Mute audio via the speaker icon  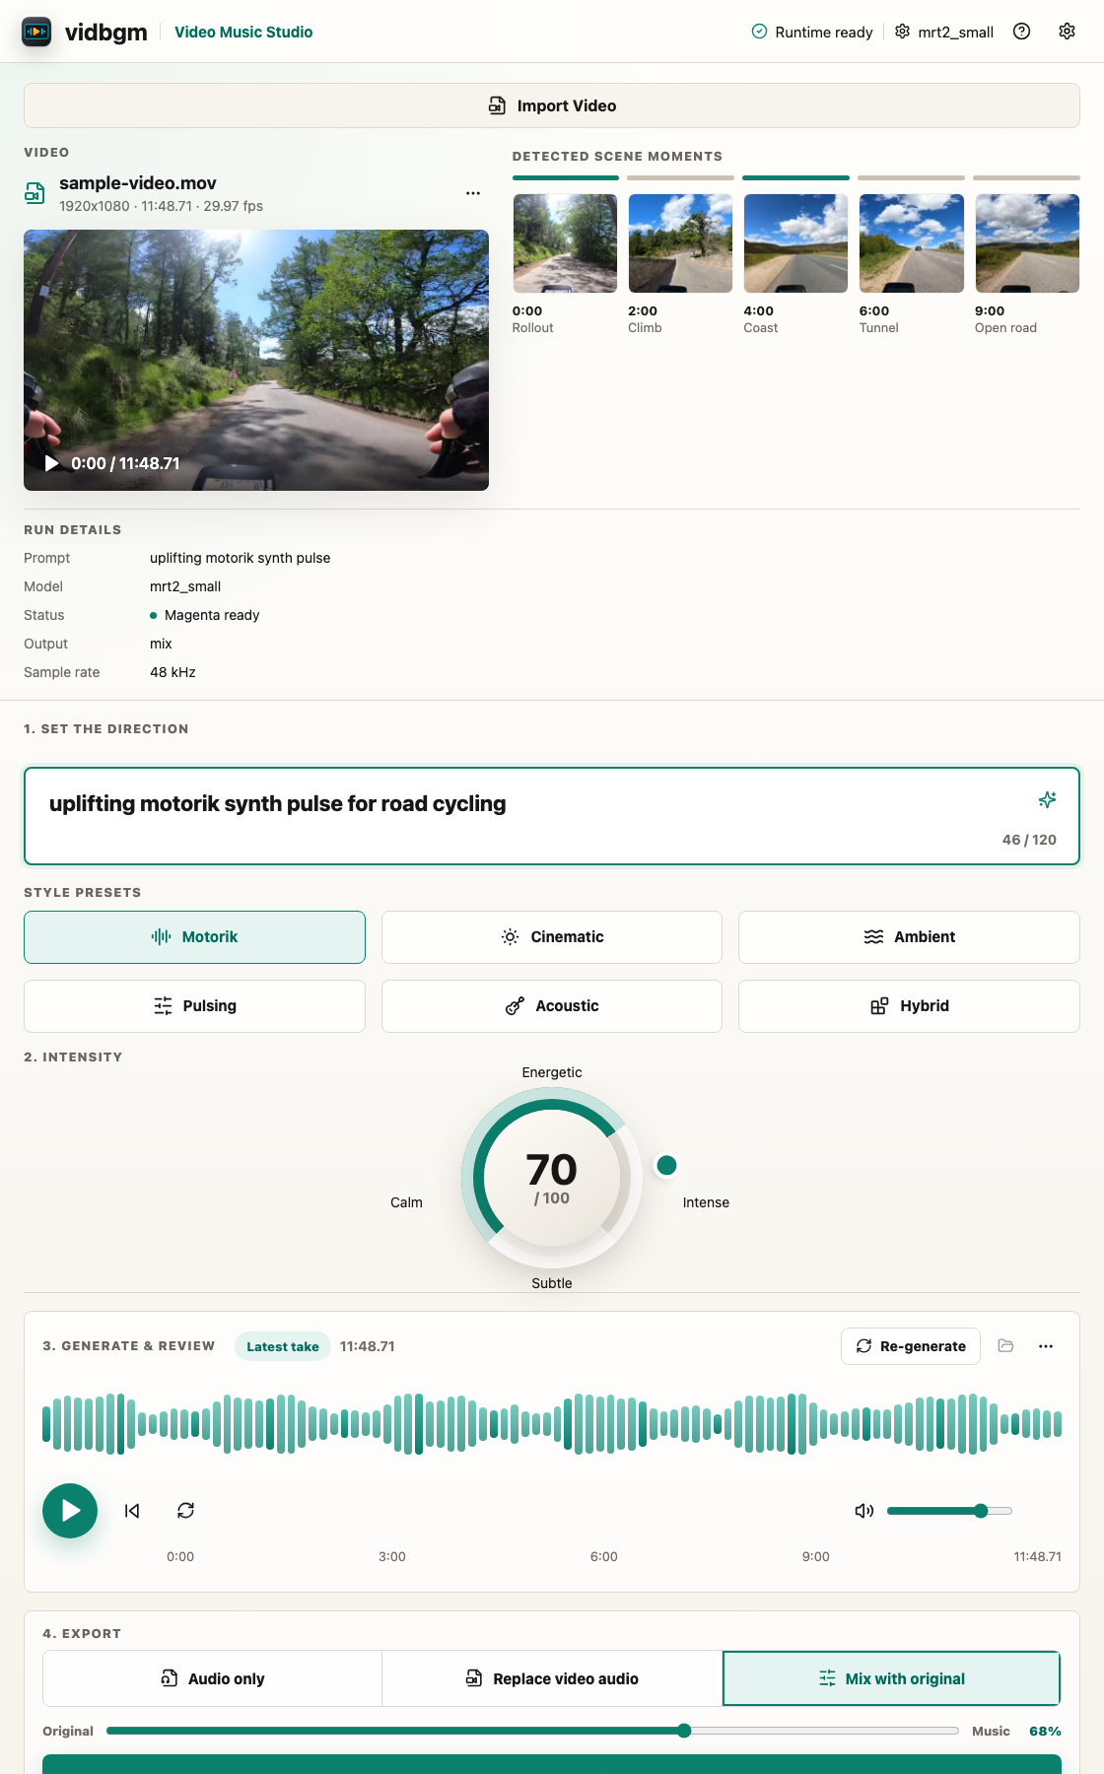(864, 1511)
